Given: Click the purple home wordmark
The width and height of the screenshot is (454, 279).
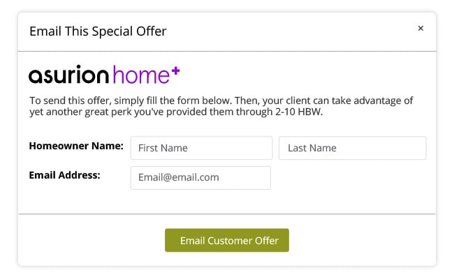Looking at the screenshot, I should [x=140, y=75].
